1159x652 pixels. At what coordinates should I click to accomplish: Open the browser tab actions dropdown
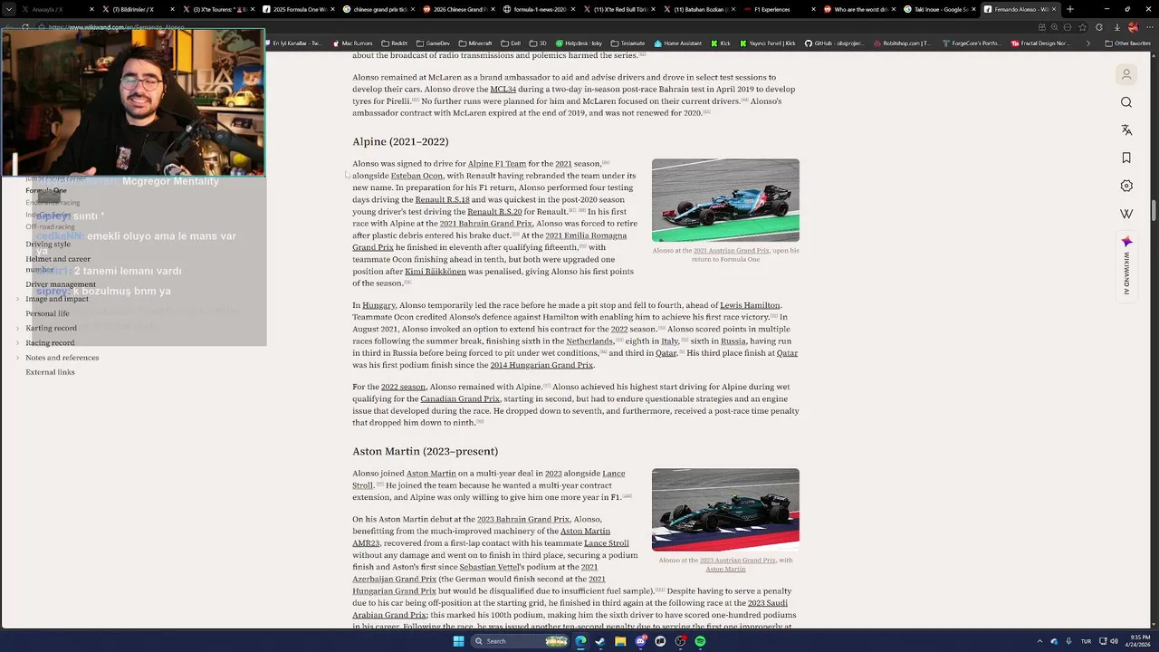[x=9, y=9]
